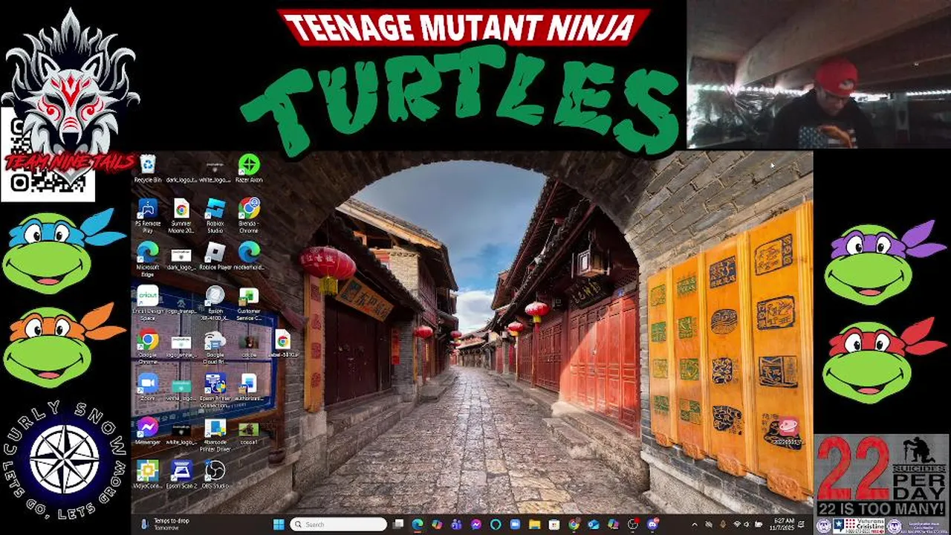Select the Google Cloud Print shortcut
This screenshot has width=951, height=535.
pyautogui.click(x=215, y=346)
